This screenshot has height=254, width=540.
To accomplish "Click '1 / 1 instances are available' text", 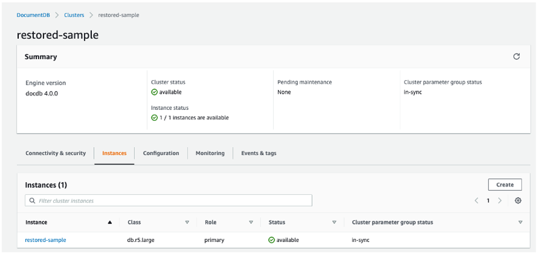I will tap(194, 118).
